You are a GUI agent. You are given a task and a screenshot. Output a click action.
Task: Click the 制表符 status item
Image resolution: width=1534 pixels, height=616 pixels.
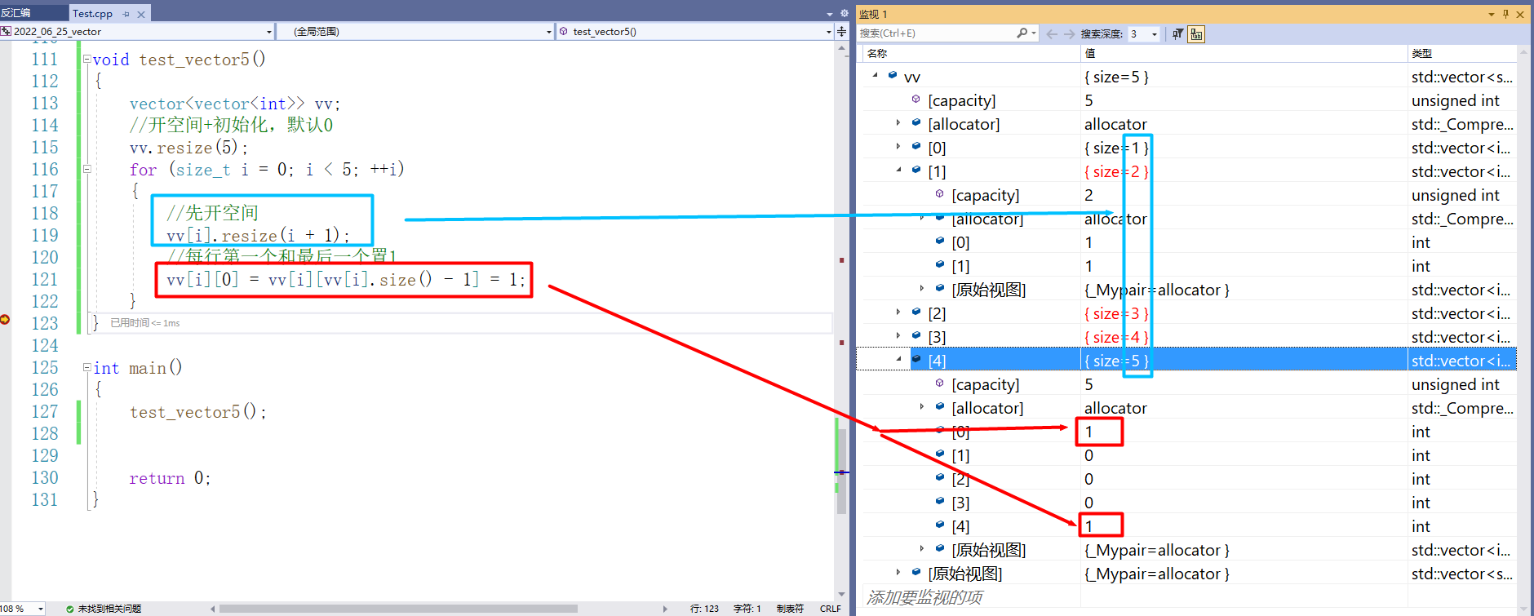790,609
